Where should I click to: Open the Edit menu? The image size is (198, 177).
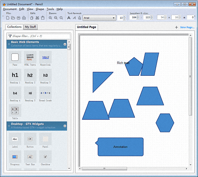tap(22, 9)
